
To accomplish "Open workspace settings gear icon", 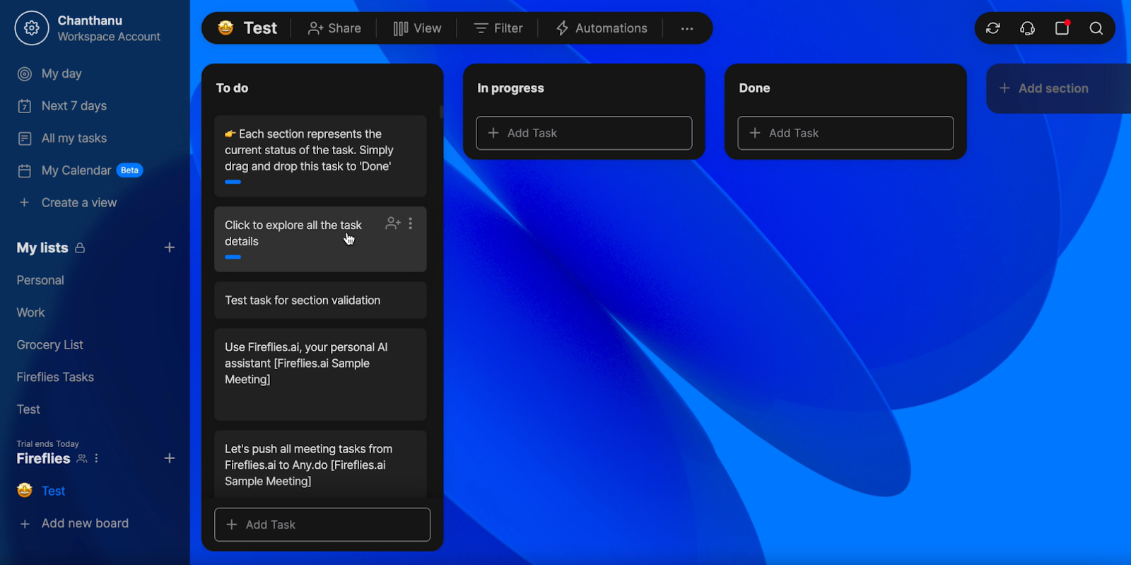I will click(32, 28).
